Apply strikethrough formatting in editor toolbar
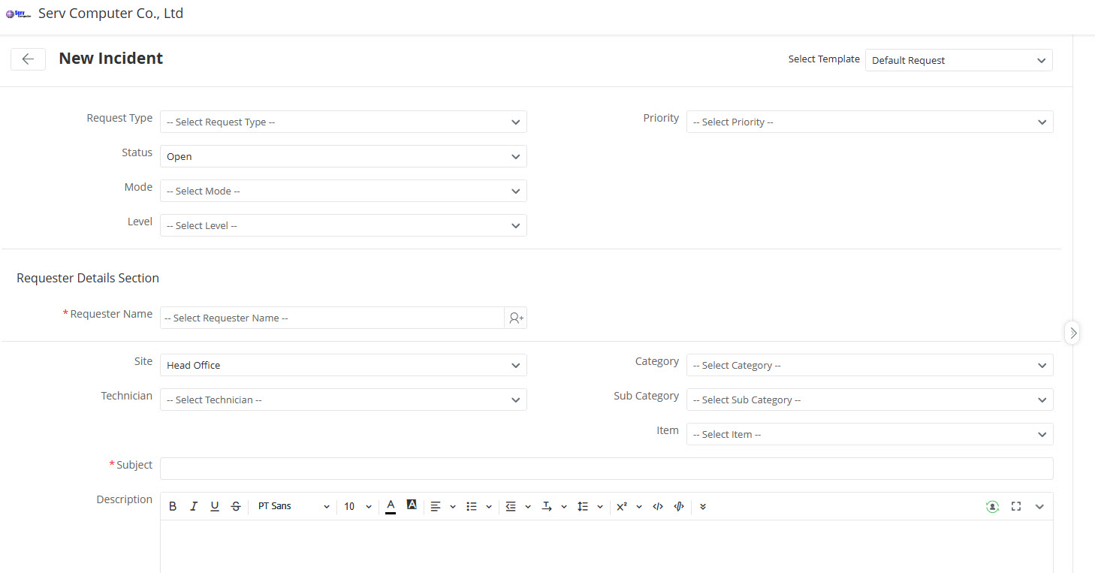 click(236, 506)
